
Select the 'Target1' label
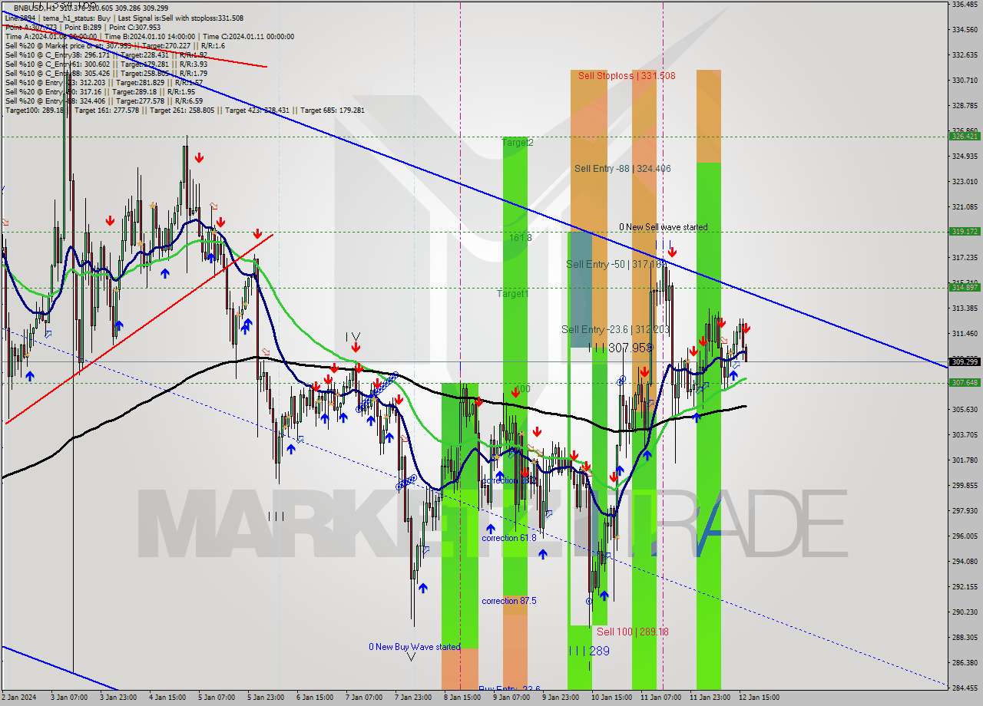click(x=512, y=294)
